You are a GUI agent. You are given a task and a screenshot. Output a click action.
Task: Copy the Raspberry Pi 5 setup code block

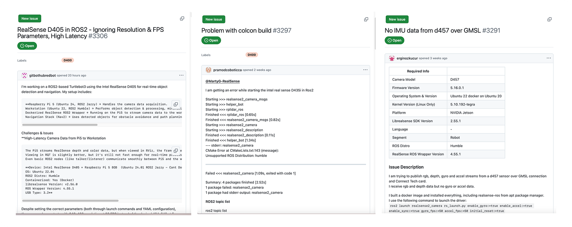(x=176, y=104)
